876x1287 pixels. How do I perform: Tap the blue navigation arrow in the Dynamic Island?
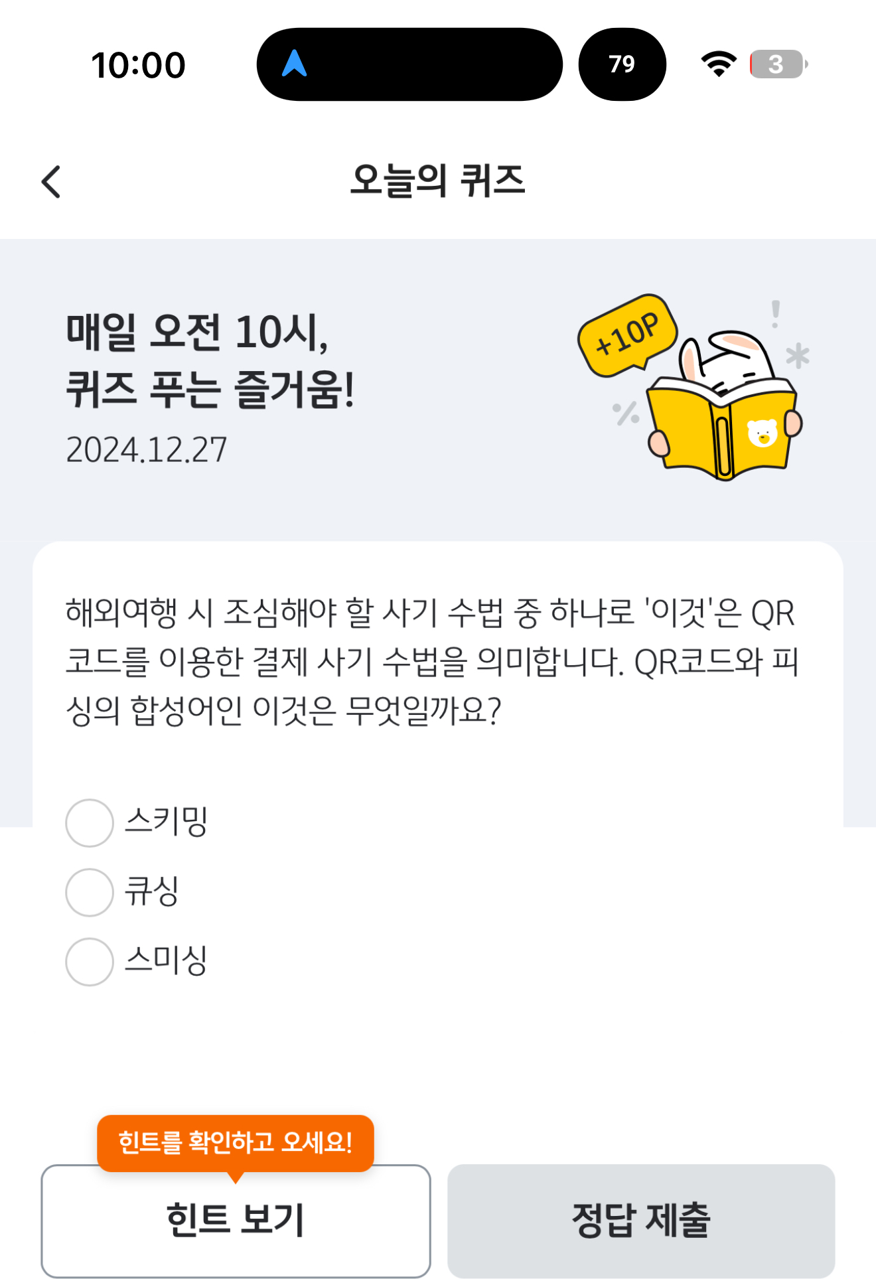tap(294, 64)
